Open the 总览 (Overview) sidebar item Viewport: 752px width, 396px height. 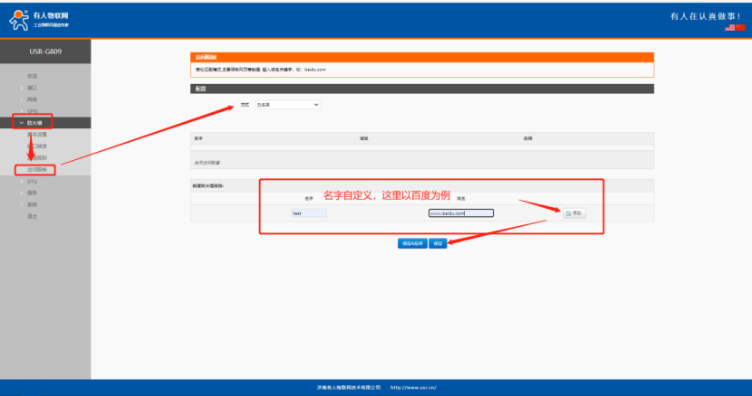[x=32, y=76]
